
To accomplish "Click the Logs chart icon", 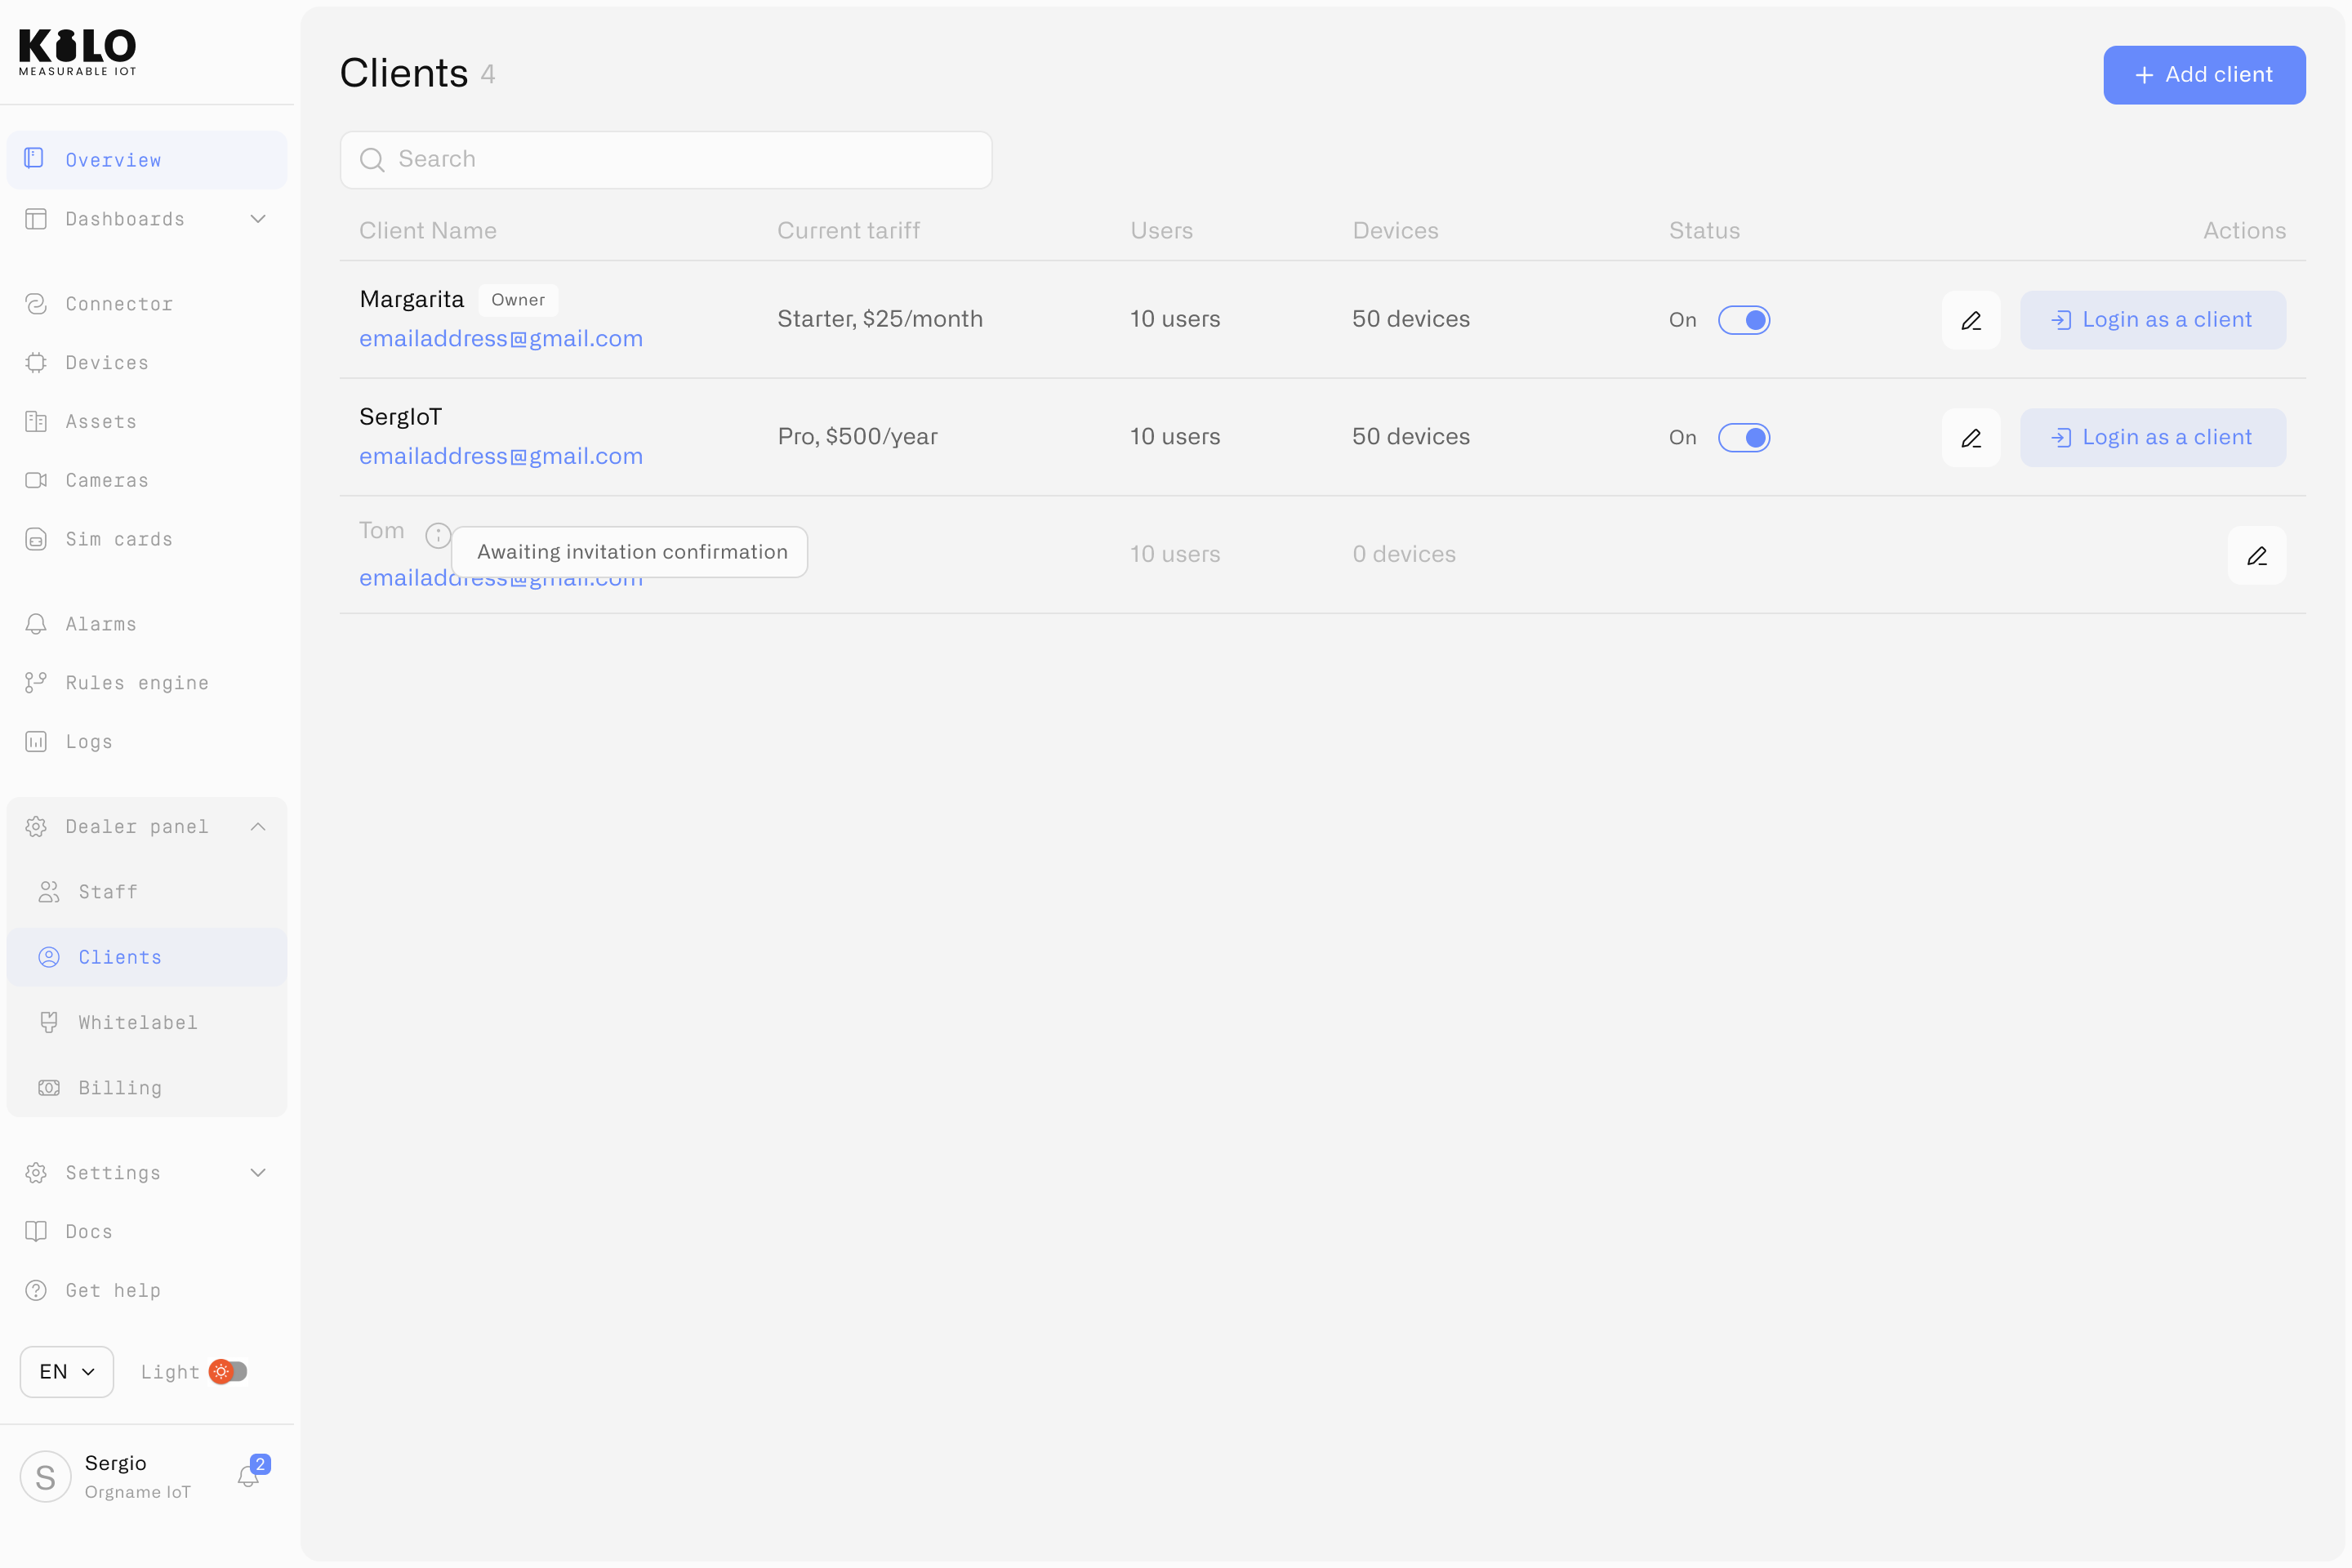I will pos(36,742).
